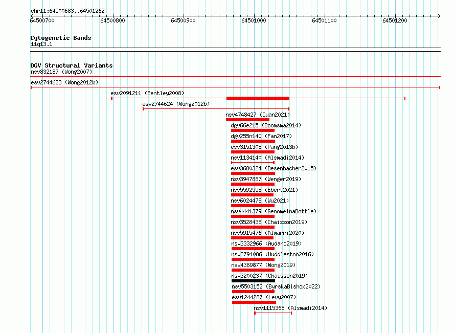Click red bar under dgv66e215 (Boomsma2014)

(x=253, y=130)
